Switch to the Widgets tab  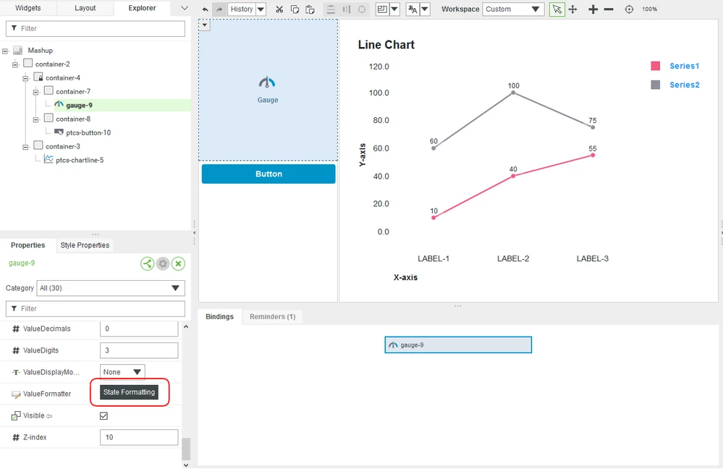pos(28,8)
